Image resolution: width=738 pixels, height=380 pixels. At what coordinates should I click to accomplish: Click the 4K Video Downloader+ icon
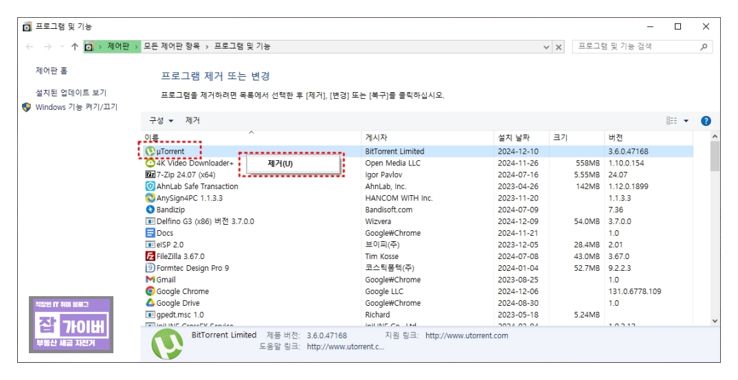click(x=150, y=163)
